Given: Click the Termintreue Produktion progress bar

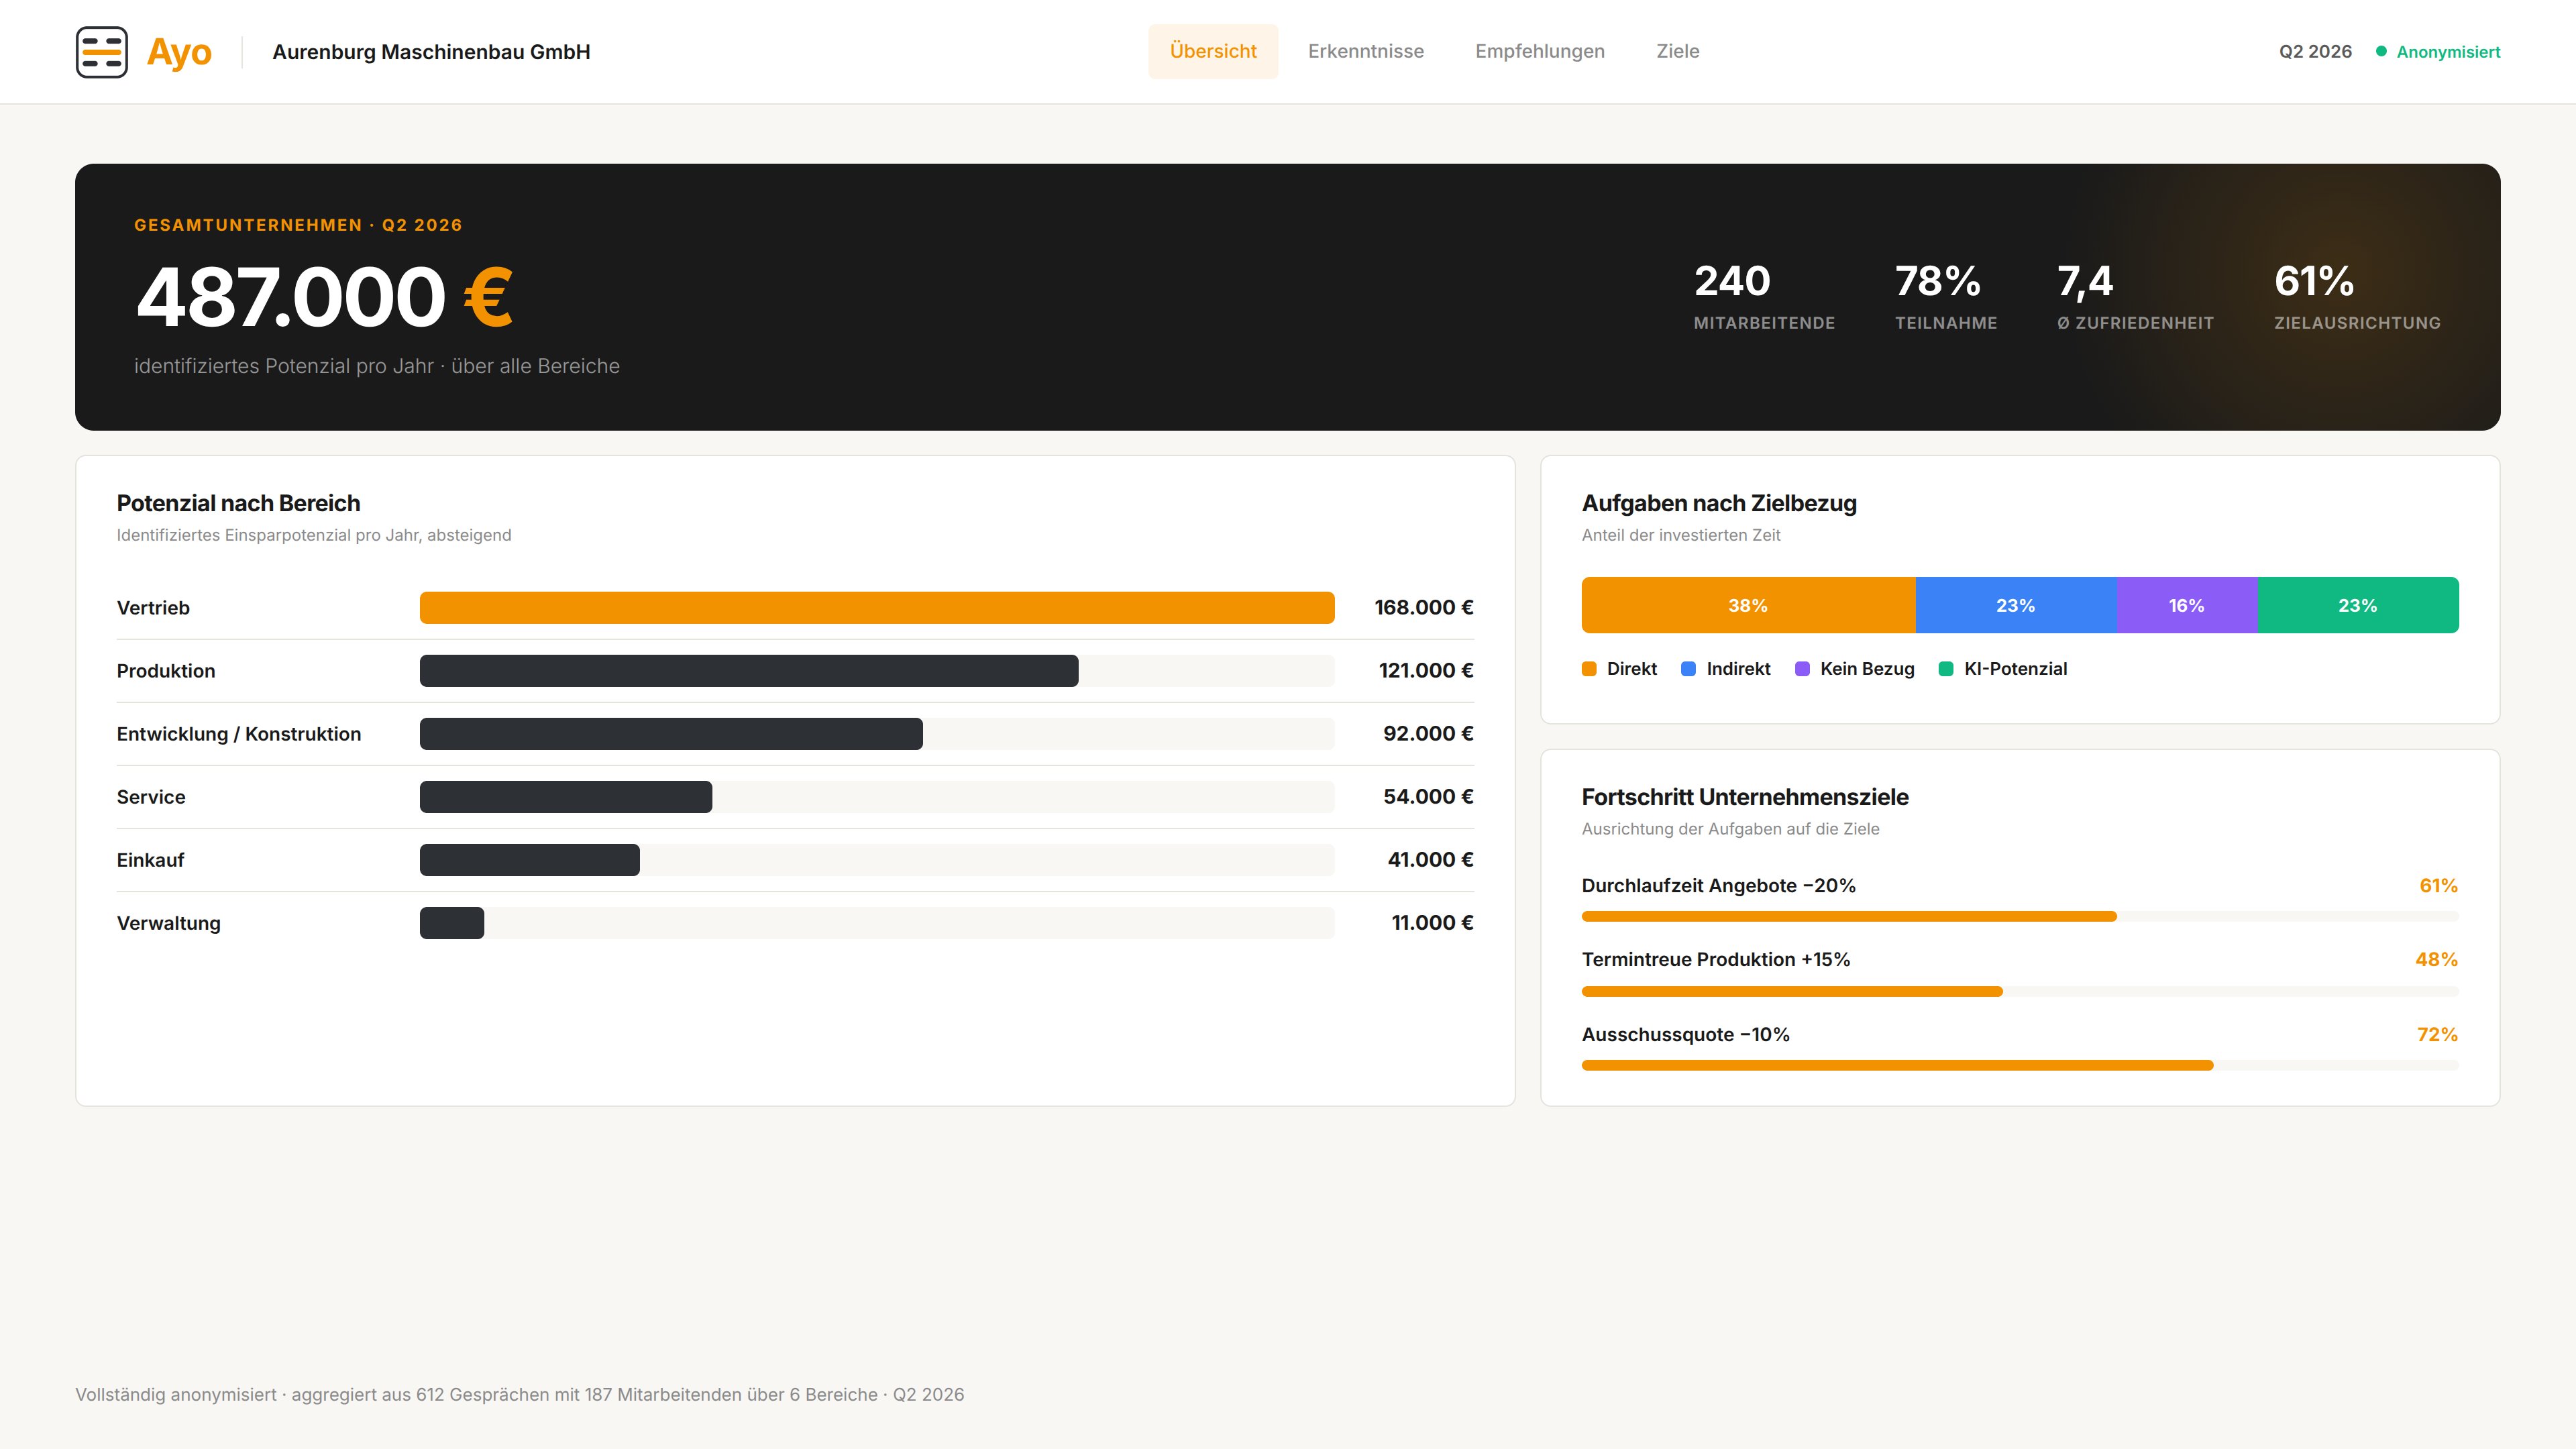Looking at the screenshot, I should point(2020,991).
